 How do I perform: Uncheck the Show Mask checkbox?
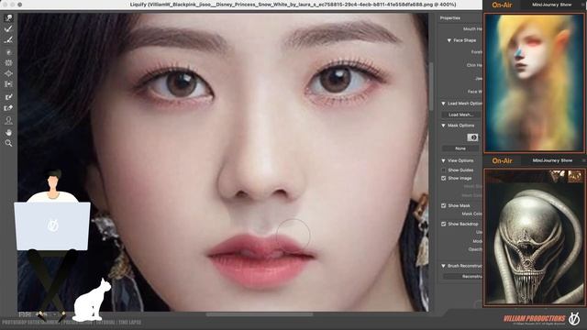(444, 205)
